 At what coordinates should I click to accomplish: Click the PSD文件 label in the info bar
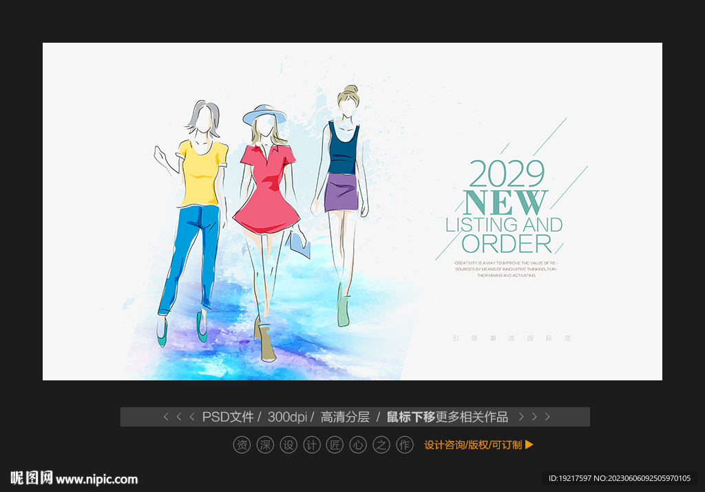coord(228,417)
